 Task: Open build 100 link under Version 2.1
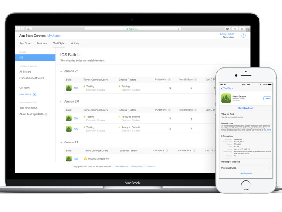pos(76,88)
